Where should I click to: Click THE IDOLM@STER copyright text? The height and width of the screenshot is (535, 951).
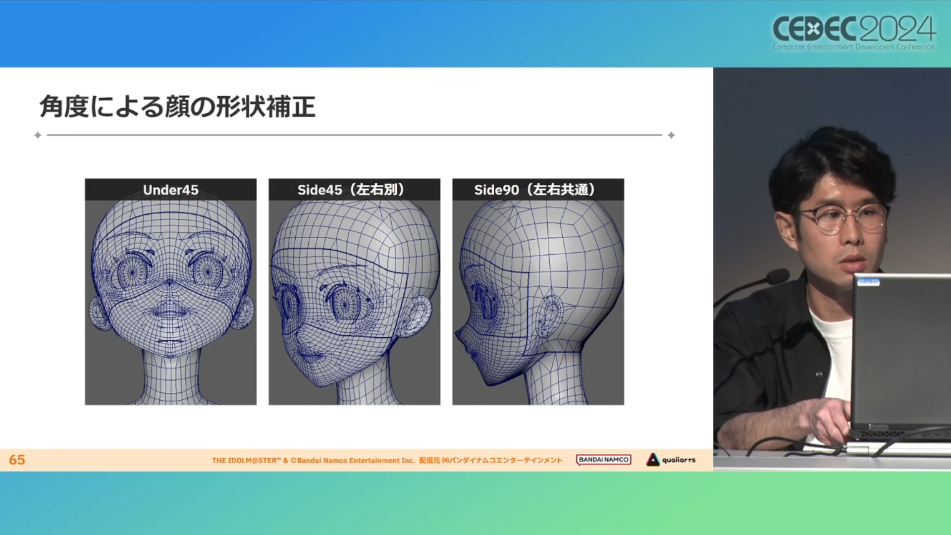tap(387, 460)
